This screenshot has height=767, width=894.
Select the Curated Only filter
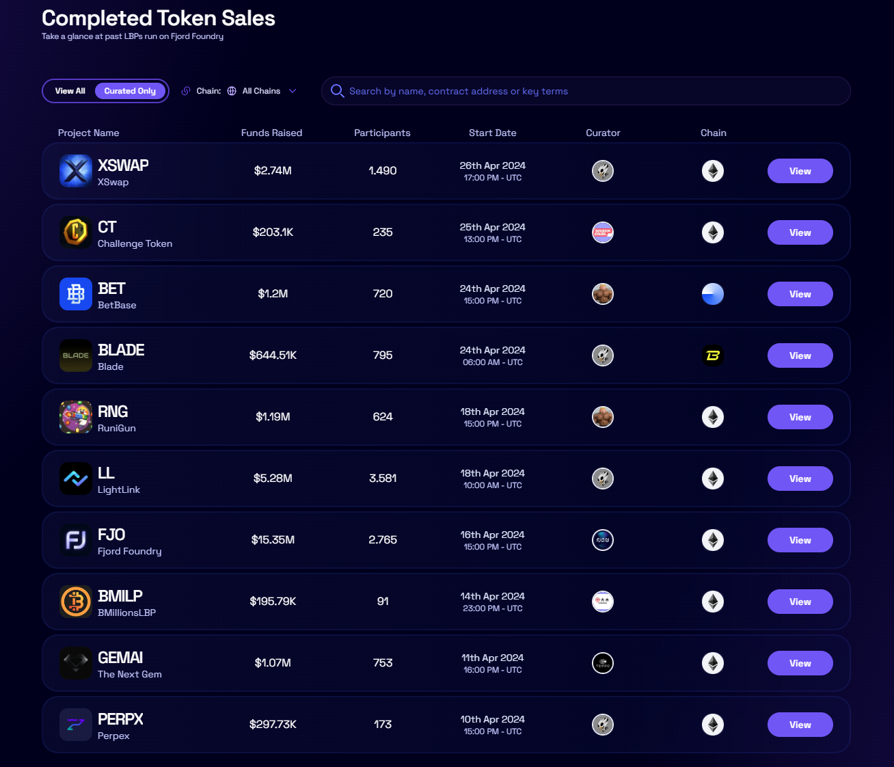[x=130, y=91]
